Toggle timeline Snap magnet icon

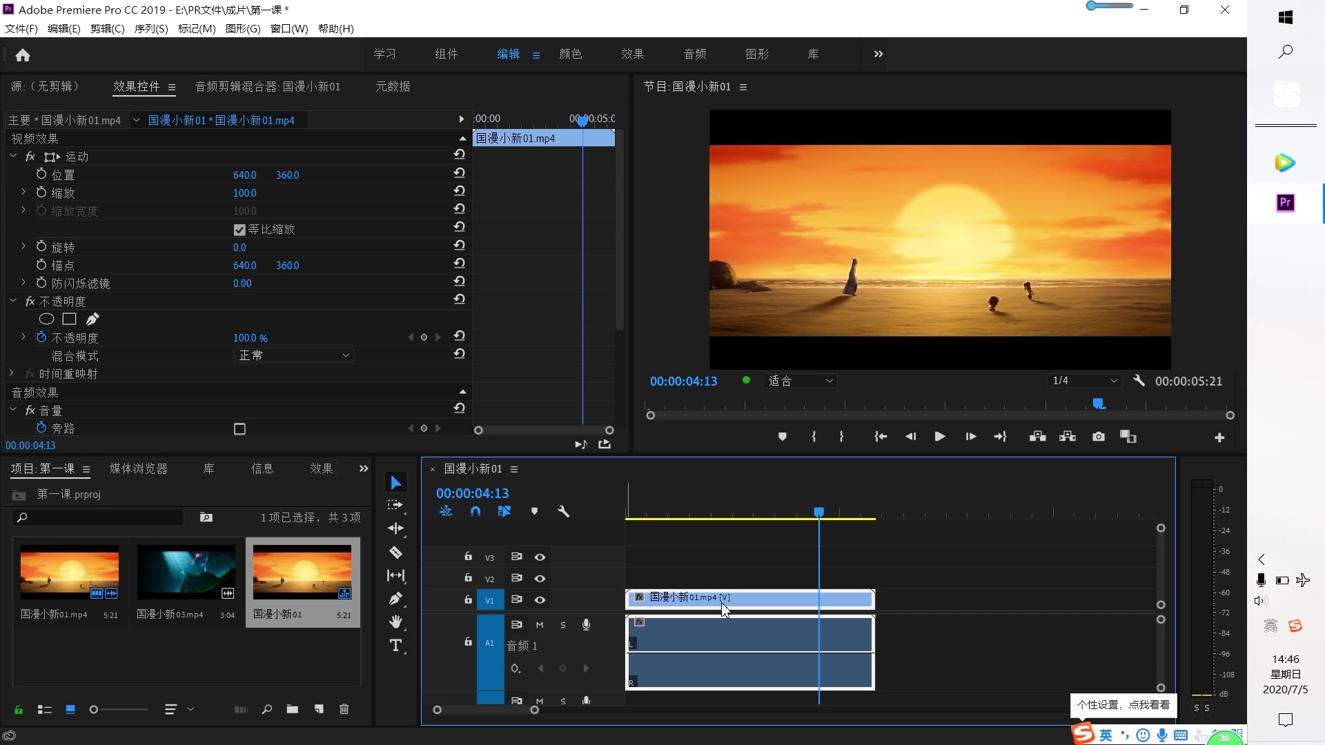[475, 511]
